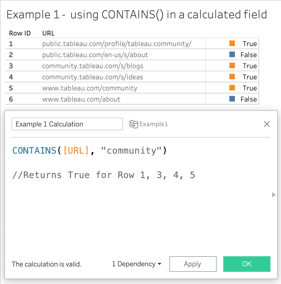Click the blue swatch in row 2
The width and height of the screenshot is (281, 284).
pyautogui.click(x=232, y=55)
